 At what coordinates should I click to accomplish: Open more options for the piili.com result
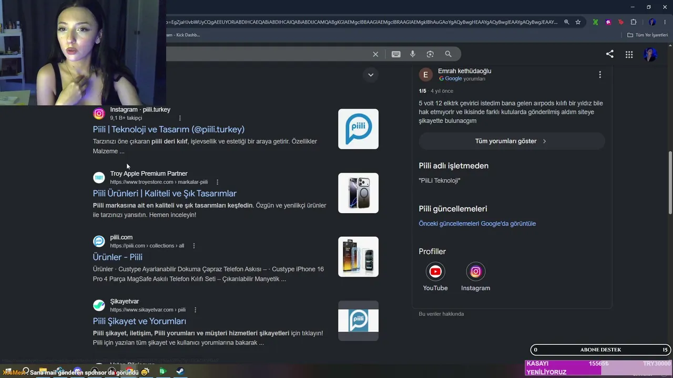pyautogui.click(x=194, y=246)
